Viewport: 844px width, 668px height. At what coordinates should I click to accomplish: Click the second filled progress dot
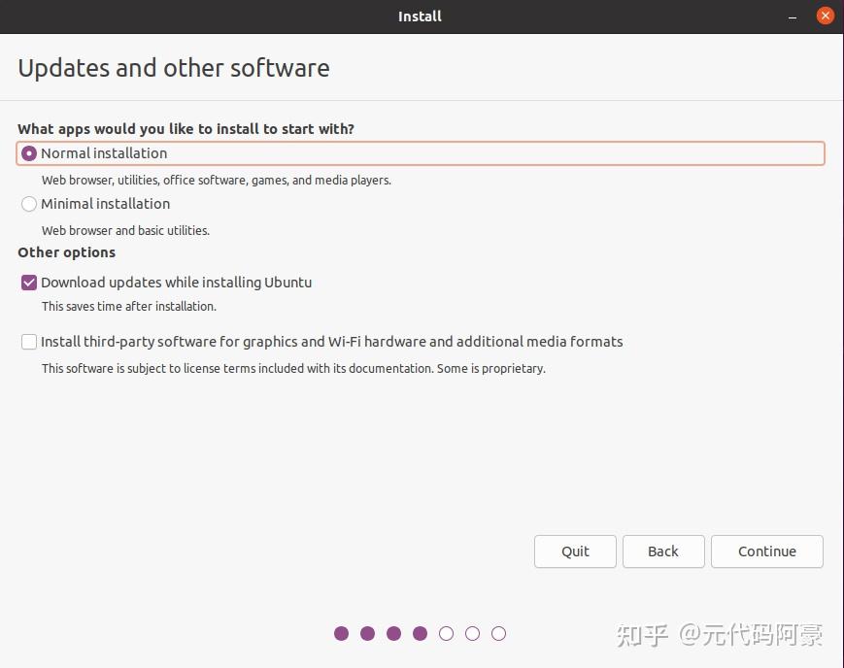click(367, 633)
